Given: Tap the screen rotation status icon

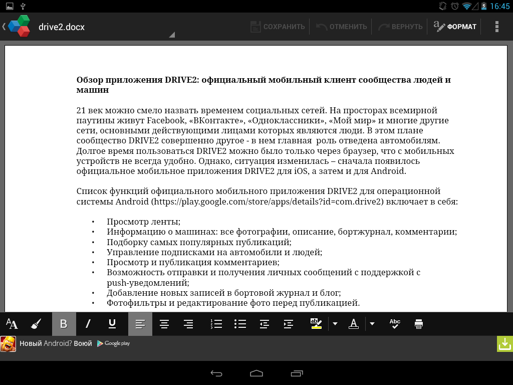Looking at the screenshot, I should 443,6.
